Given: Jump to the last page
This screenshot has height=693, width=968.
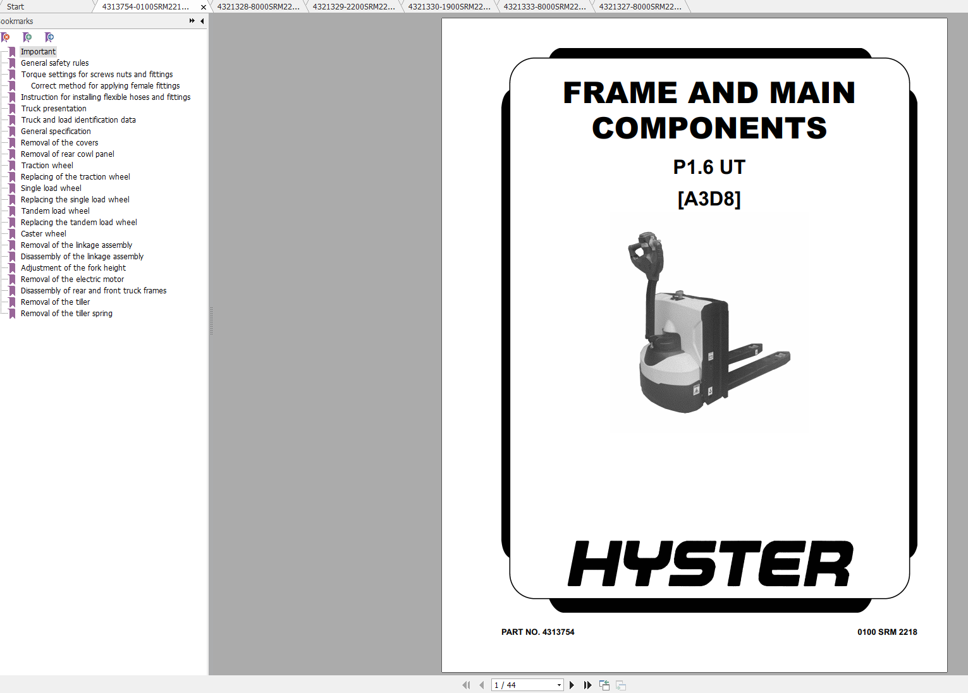Looking at the screenshot, I should coord(587,685).
